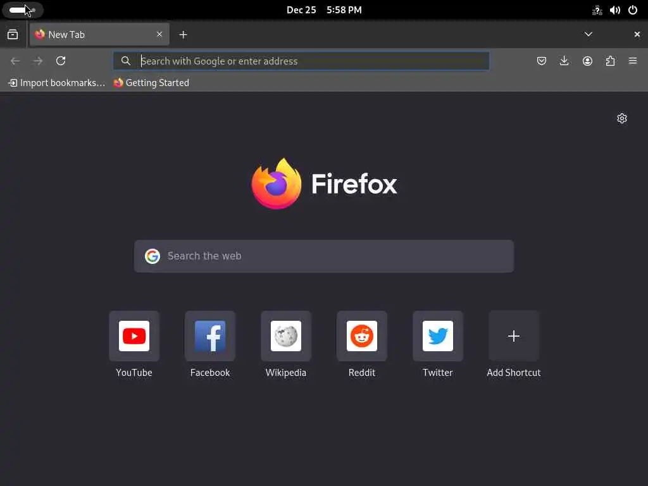Select the New Tab tab
648x486 pixels.
point(99,34)
